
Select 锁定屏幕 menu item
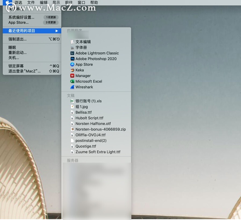[32, 66]
